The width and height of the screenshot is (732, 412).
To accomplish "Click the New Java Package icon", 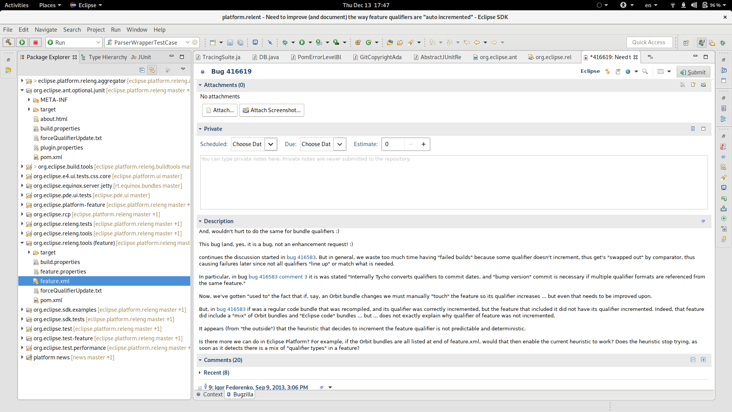I will click(358, 42).
